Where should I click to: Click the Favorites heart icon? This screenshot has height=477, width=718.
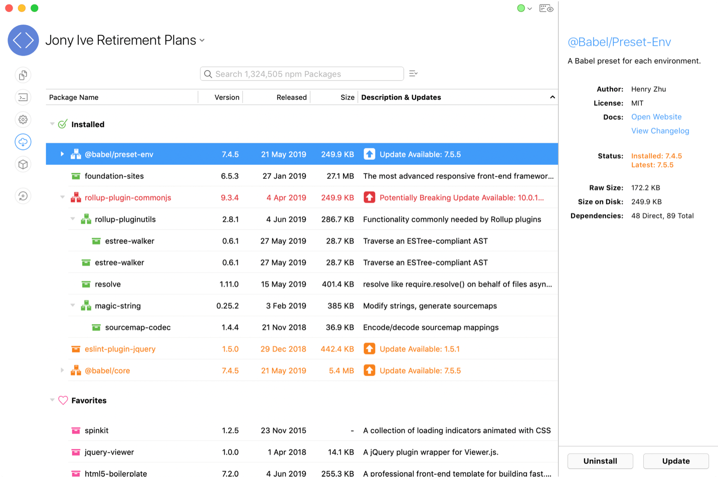[63, 400]
